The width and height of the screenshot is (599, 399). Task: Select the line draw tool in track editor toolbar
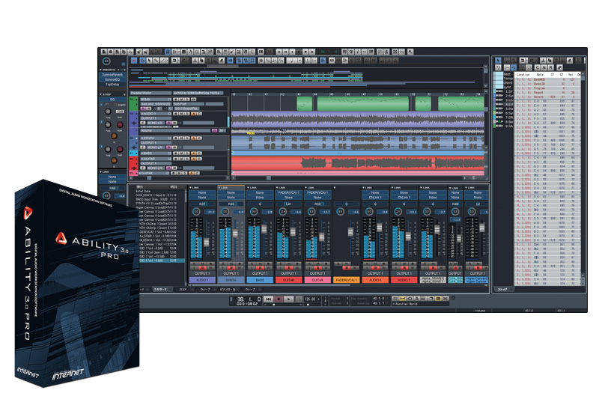[162, 61]
